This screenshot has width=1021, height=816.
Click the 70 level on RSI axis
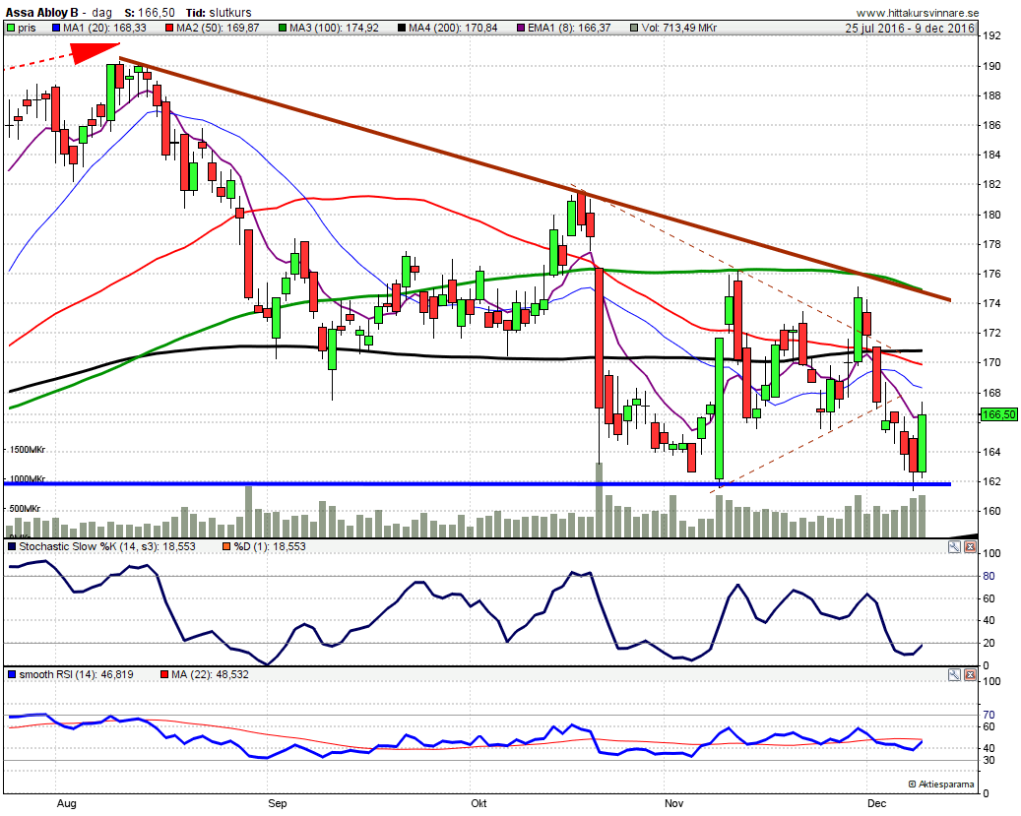click(x=989, y=715)
